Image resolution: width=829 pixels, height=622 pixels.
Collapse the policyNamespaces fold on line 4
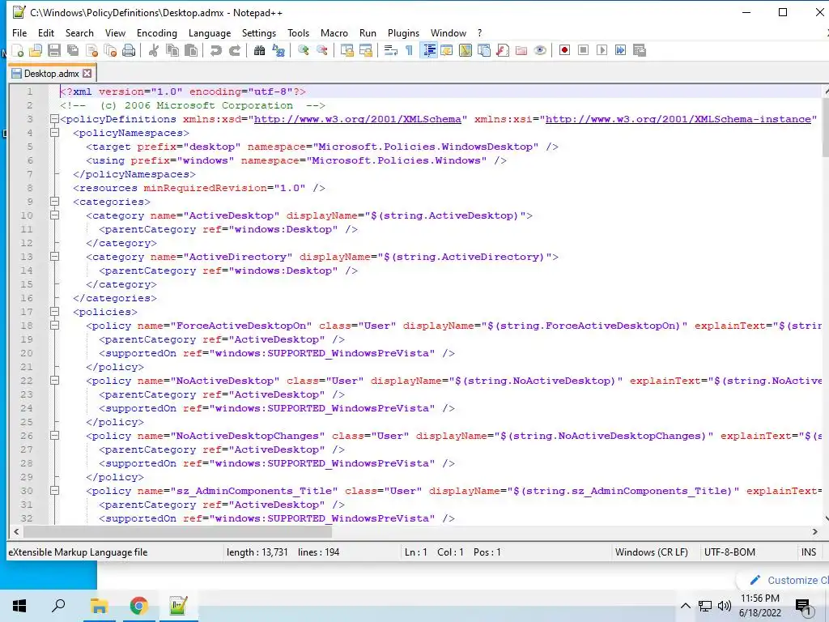click(54, 133)
